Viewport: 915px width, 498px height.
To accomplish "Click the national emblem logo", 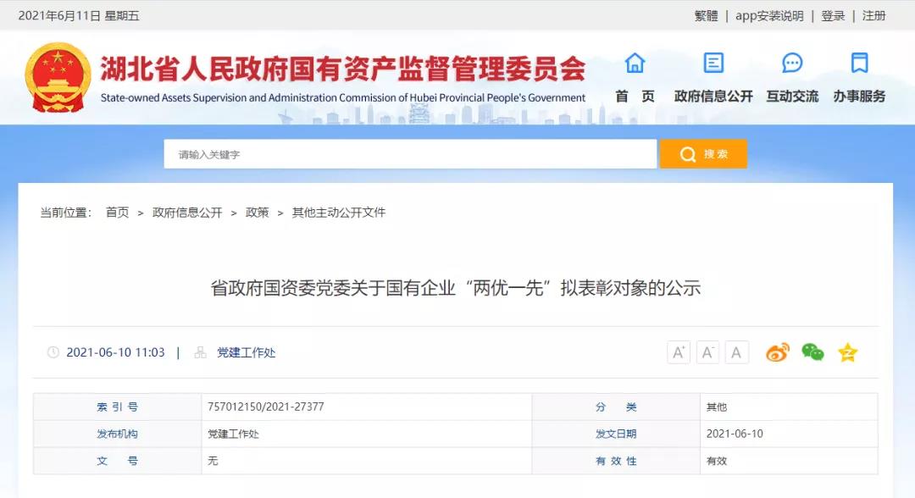I will (58, 77).
